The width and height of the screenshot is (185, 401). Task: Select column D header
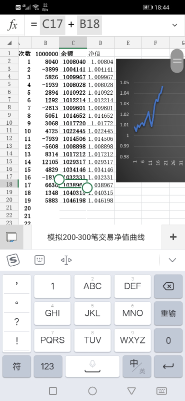(x=100, y=43)
